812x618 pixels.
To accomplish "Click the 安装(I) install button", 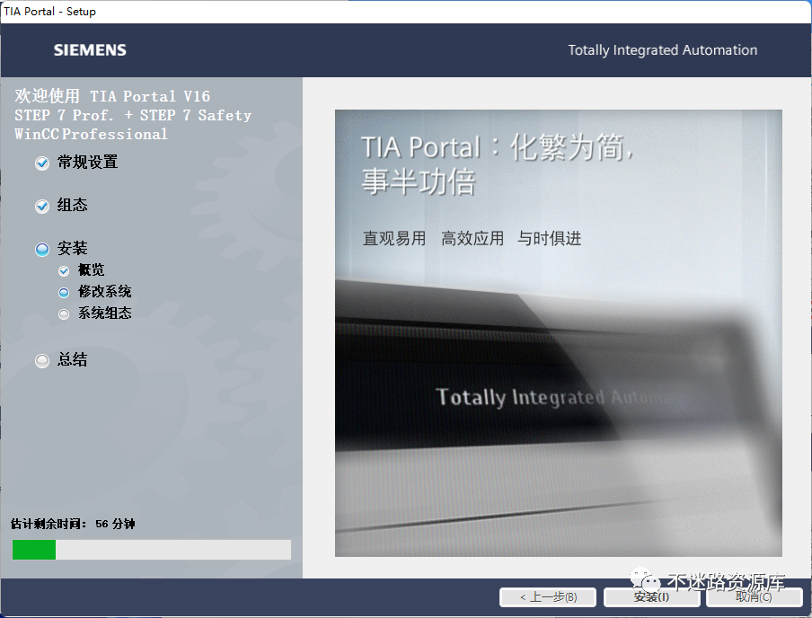I will tap(651, 597).
